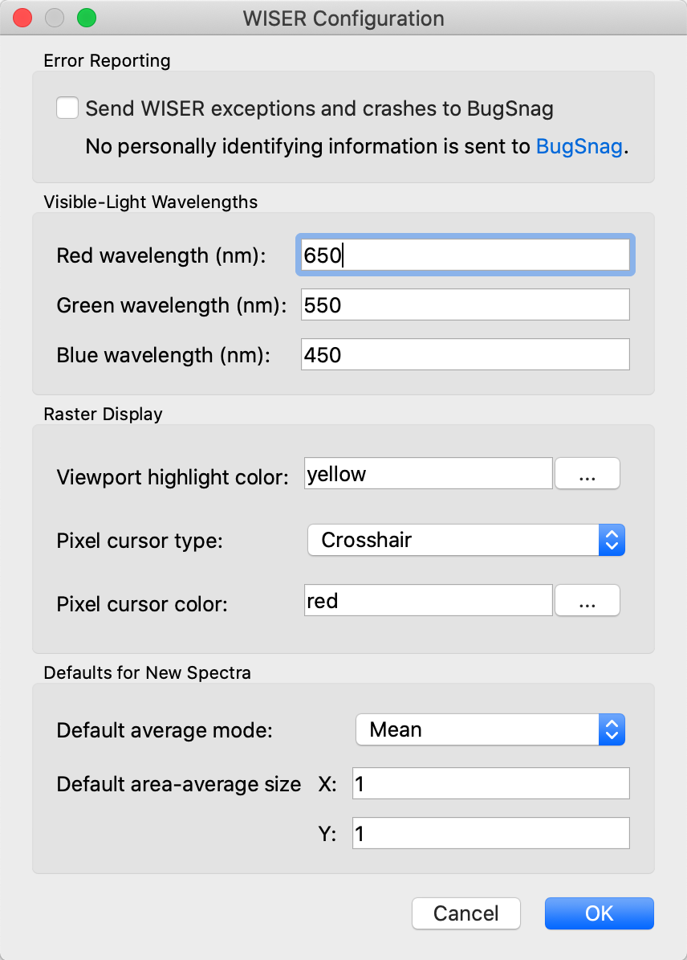The height and width of the screenshot is (960, 687).
Task: Click the Viewport highlight color text field
Action: click(x=429, y=474)
